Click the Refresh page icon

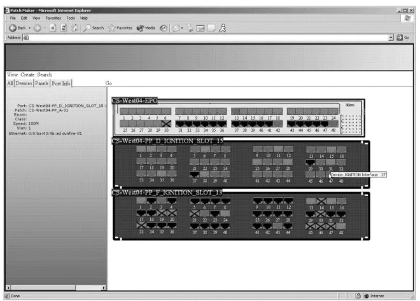(x=64, y=28)
